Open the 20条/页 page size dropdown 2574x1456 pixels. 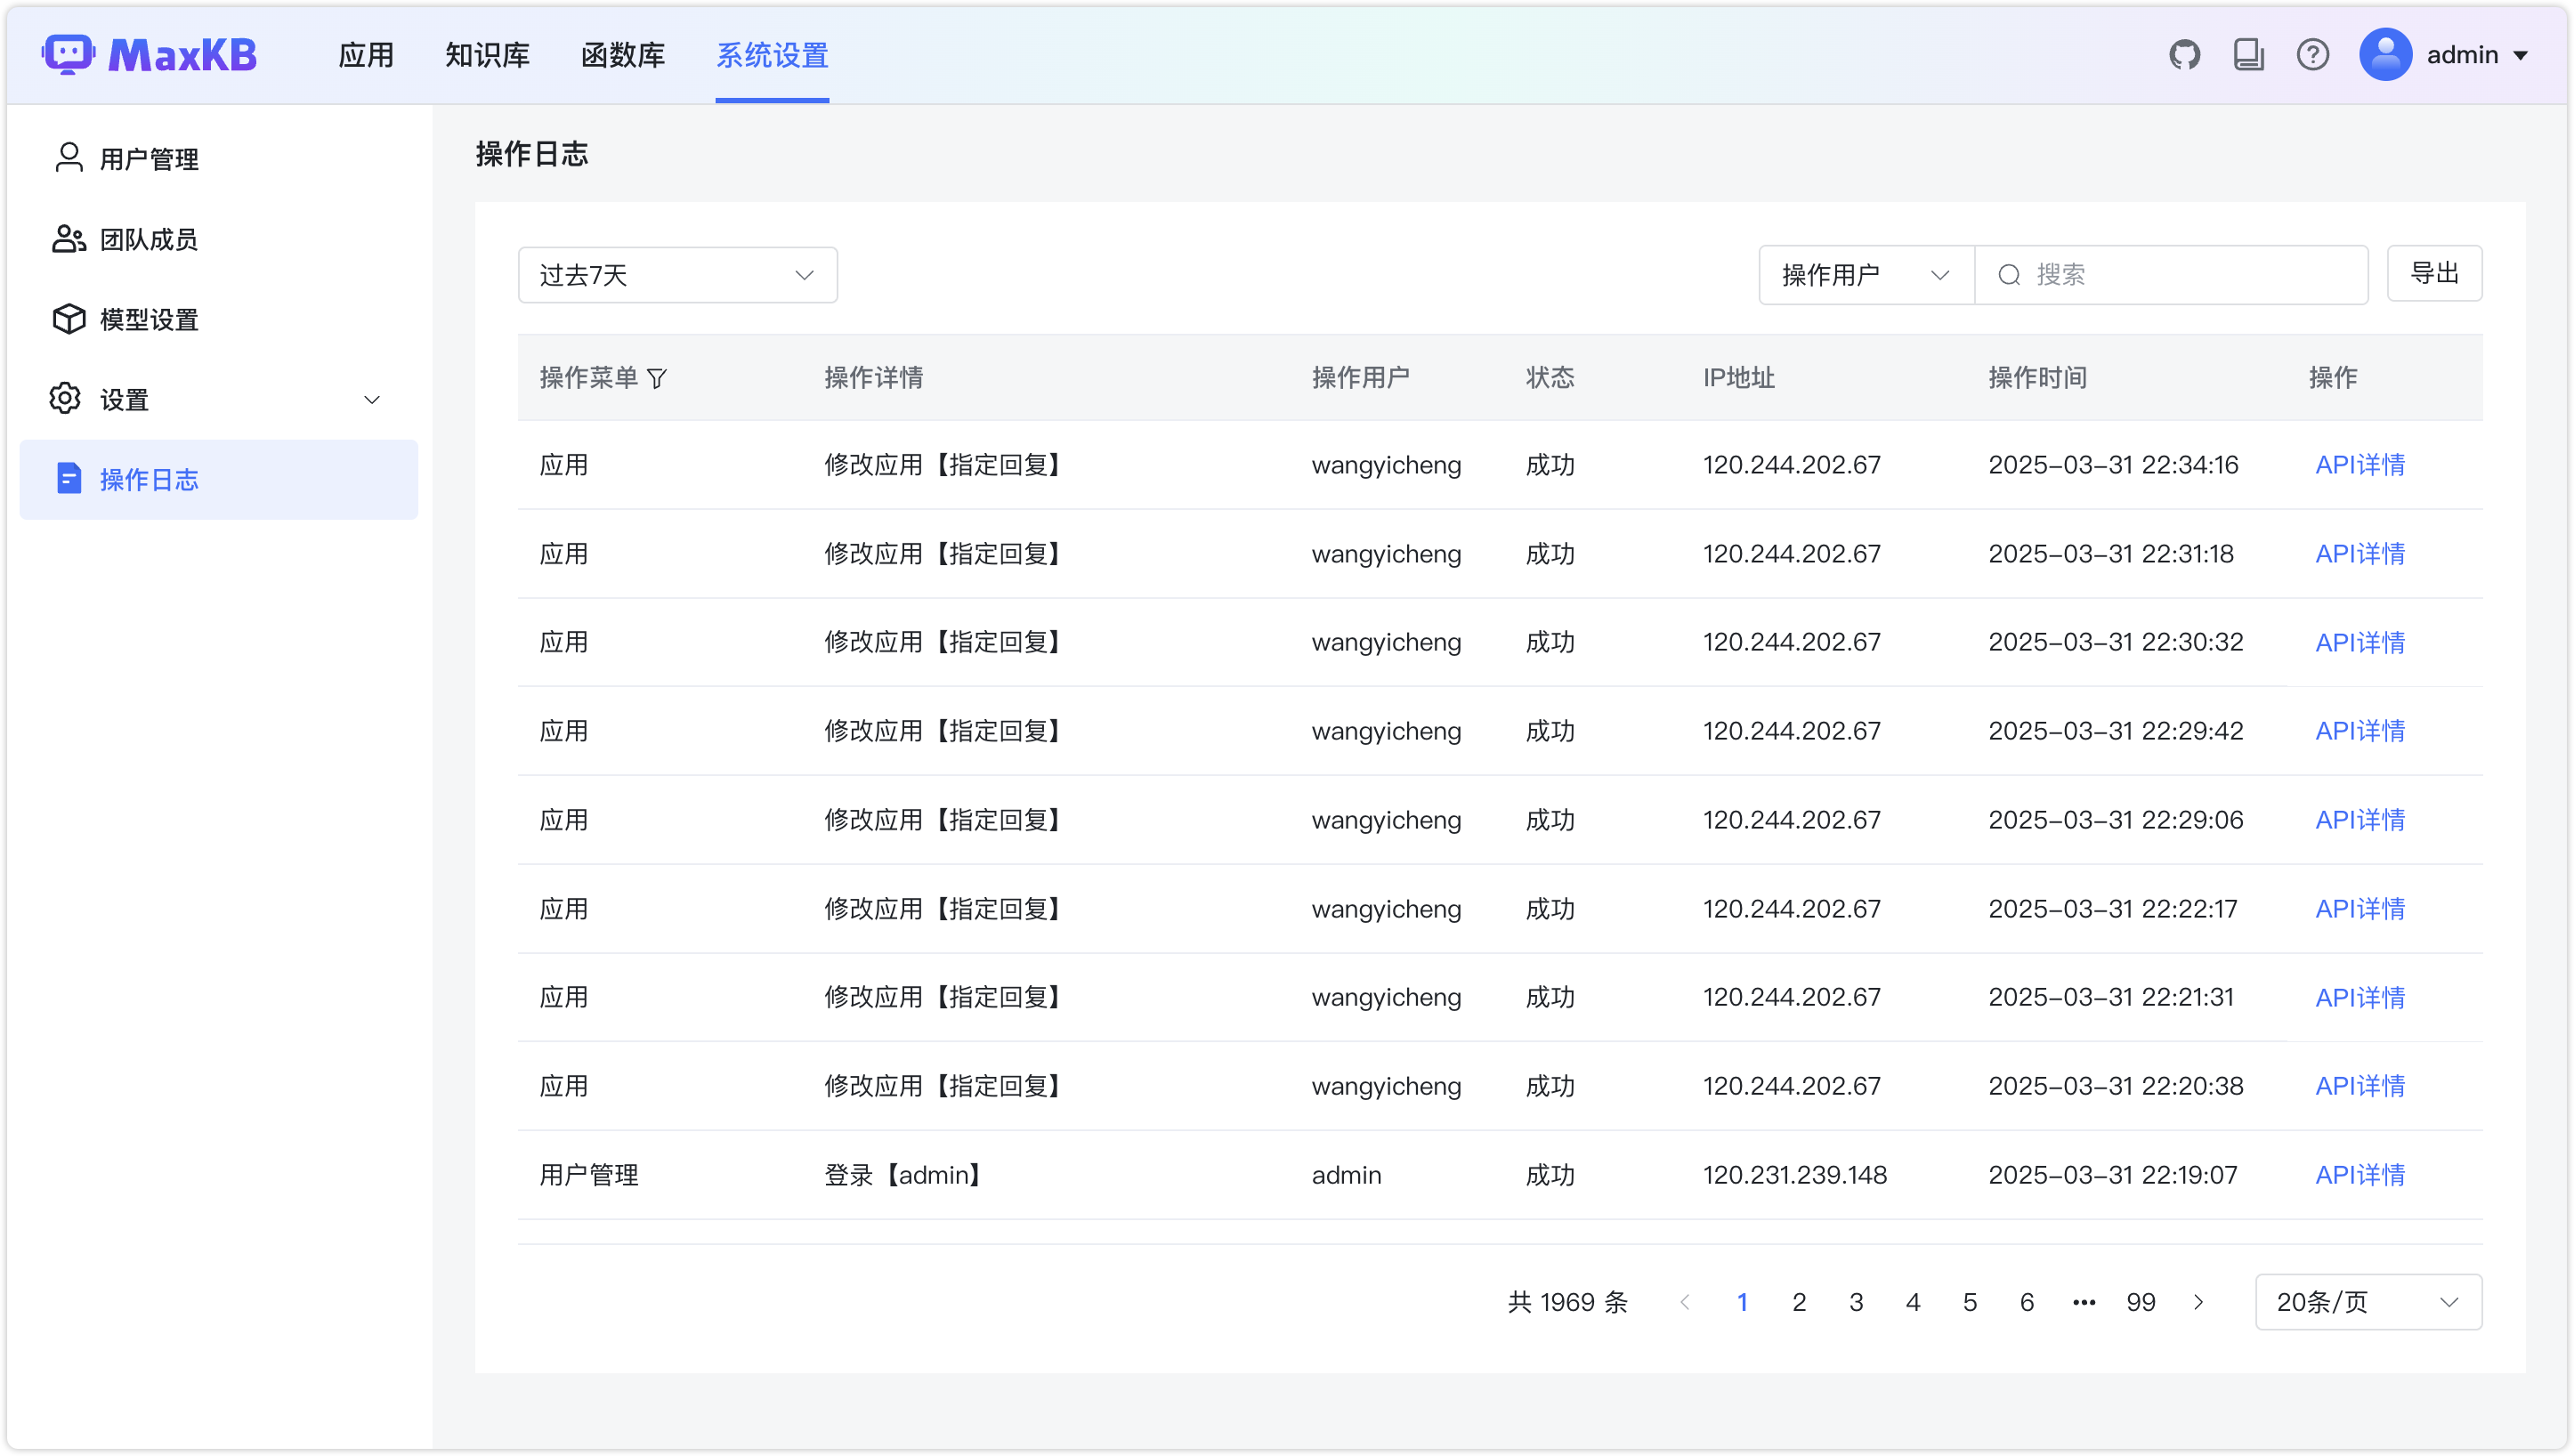click(x=2367, y=1302)
